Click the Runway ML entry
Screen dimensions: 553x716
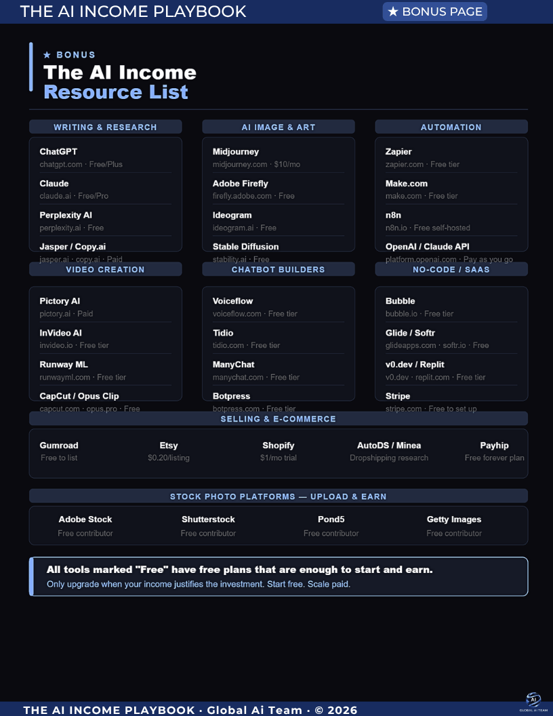click(64, 364)
